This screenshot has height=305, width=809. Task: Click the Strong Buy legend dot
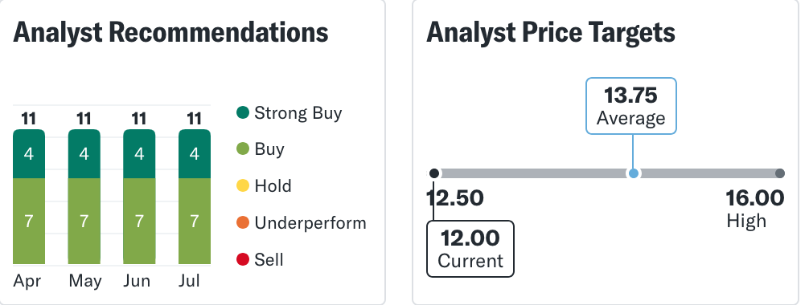point(243,112)
